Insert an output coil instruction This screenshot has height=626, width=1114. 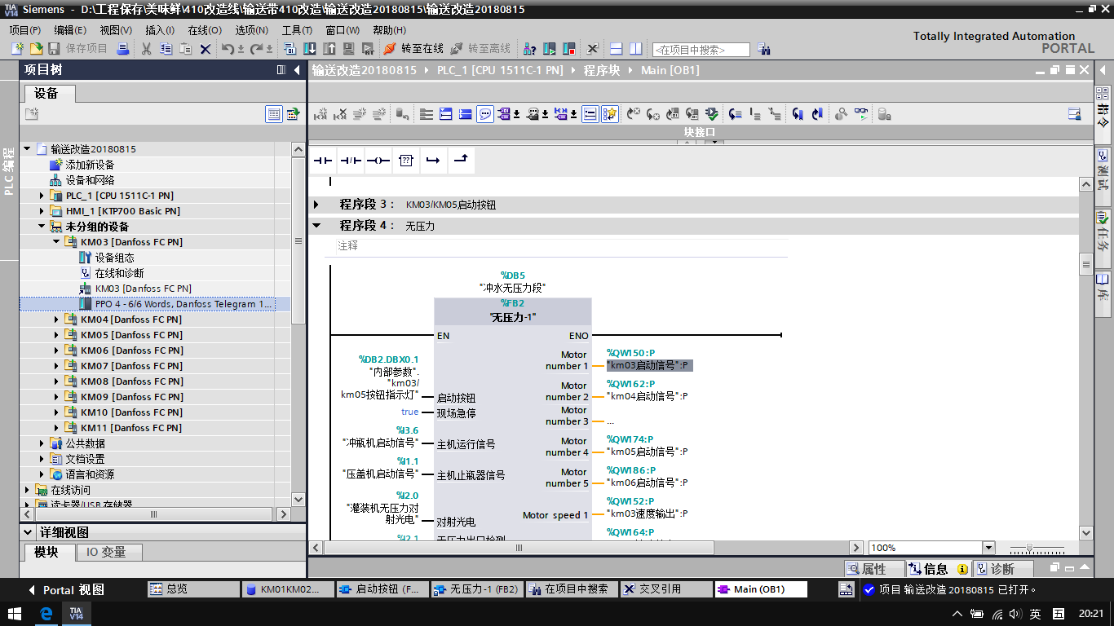[x=378, y=161]
